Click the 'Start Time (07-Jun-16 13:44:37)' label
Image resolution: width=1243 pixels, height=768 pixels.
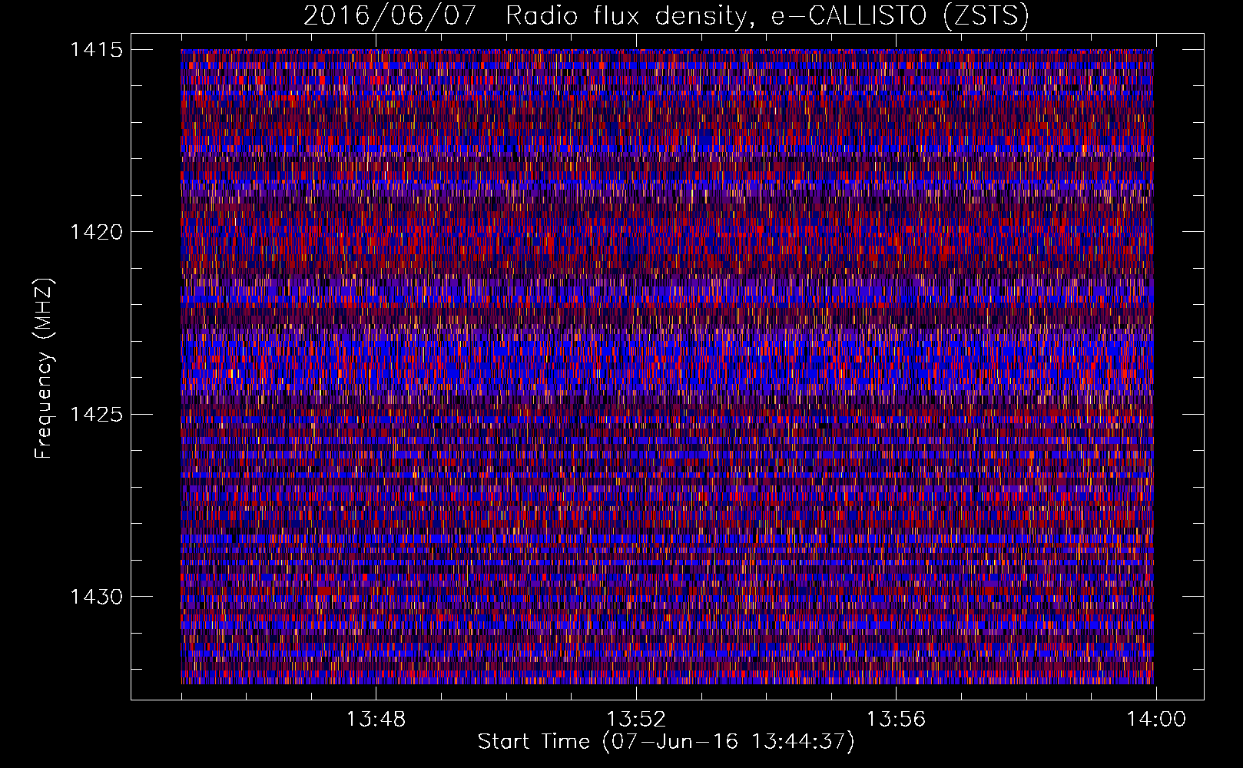pyautogui.click(x=666, y=742)
